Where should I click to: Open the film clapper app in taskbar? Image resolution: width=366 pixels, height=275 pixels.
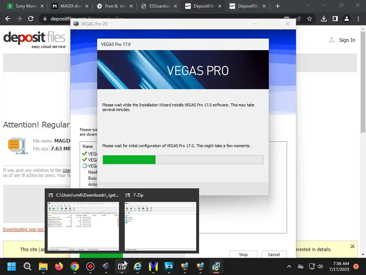(x=106, y=266)
